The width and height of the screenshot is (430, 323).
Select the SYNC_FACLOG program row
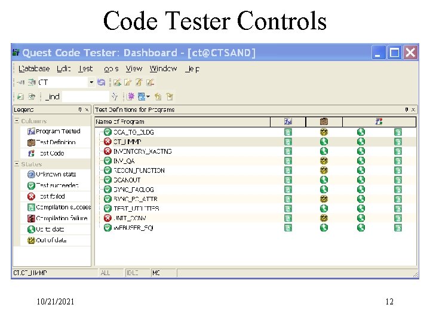click(256, 190)
